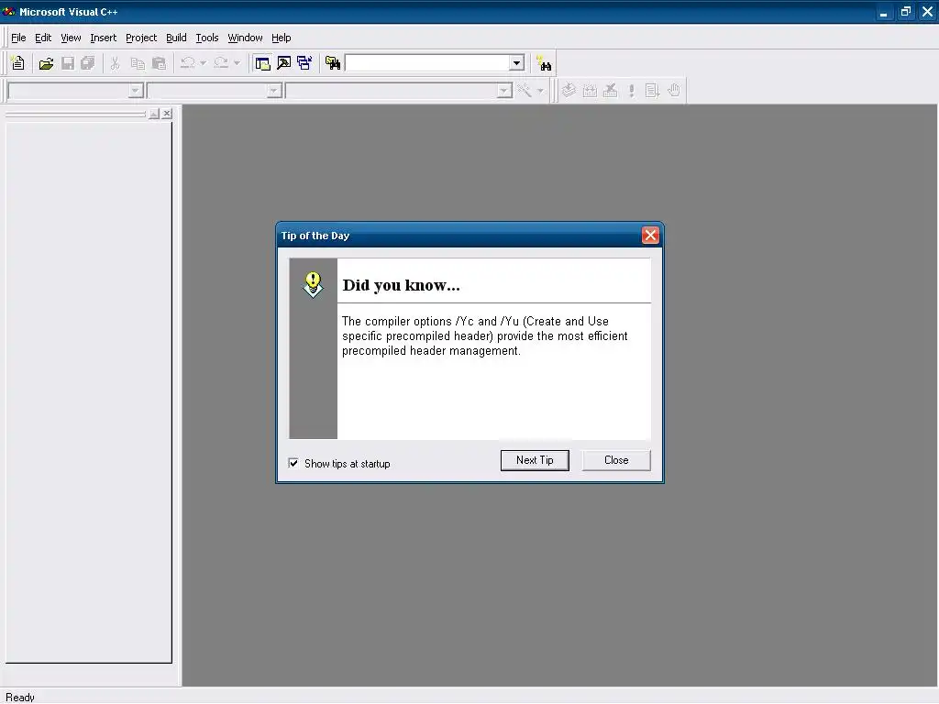The width and height of the screenshot is (939, 704).
Task: Open the Edit menu
Action: click(x=43, y=38)
